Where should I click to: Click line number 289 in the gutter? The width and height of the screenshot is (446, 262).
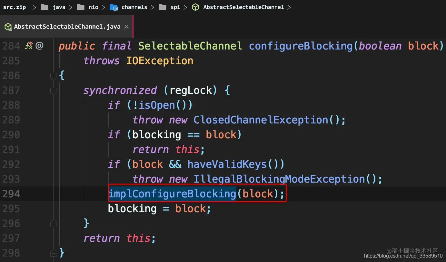pyautogui.click(x=11, y=120)
